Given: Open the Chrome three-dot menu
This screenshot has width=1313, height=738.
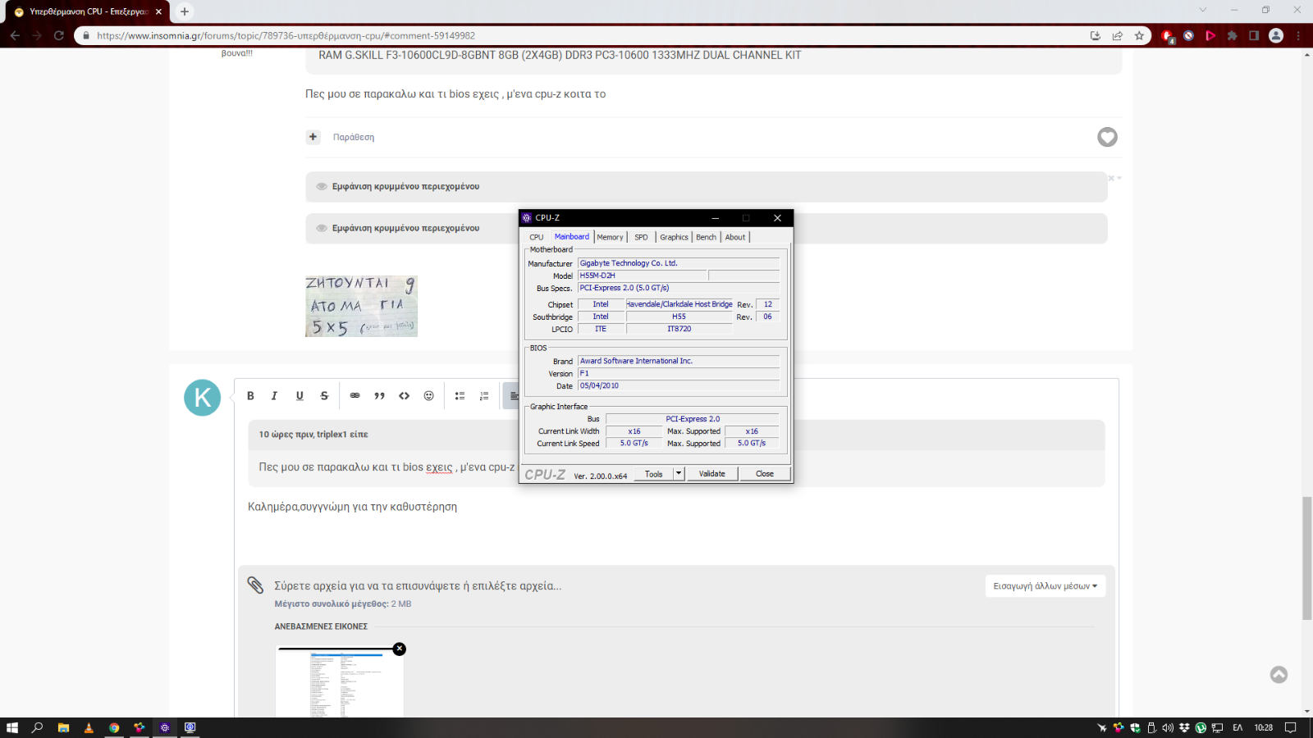Looking at the screenshot, I should point(1298,35).
